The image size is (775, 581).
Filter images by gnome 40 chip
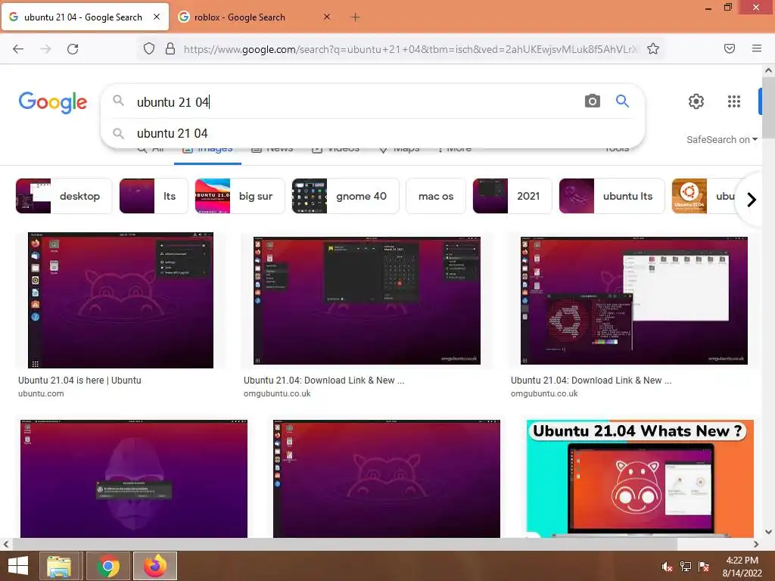tap(345, 196)
